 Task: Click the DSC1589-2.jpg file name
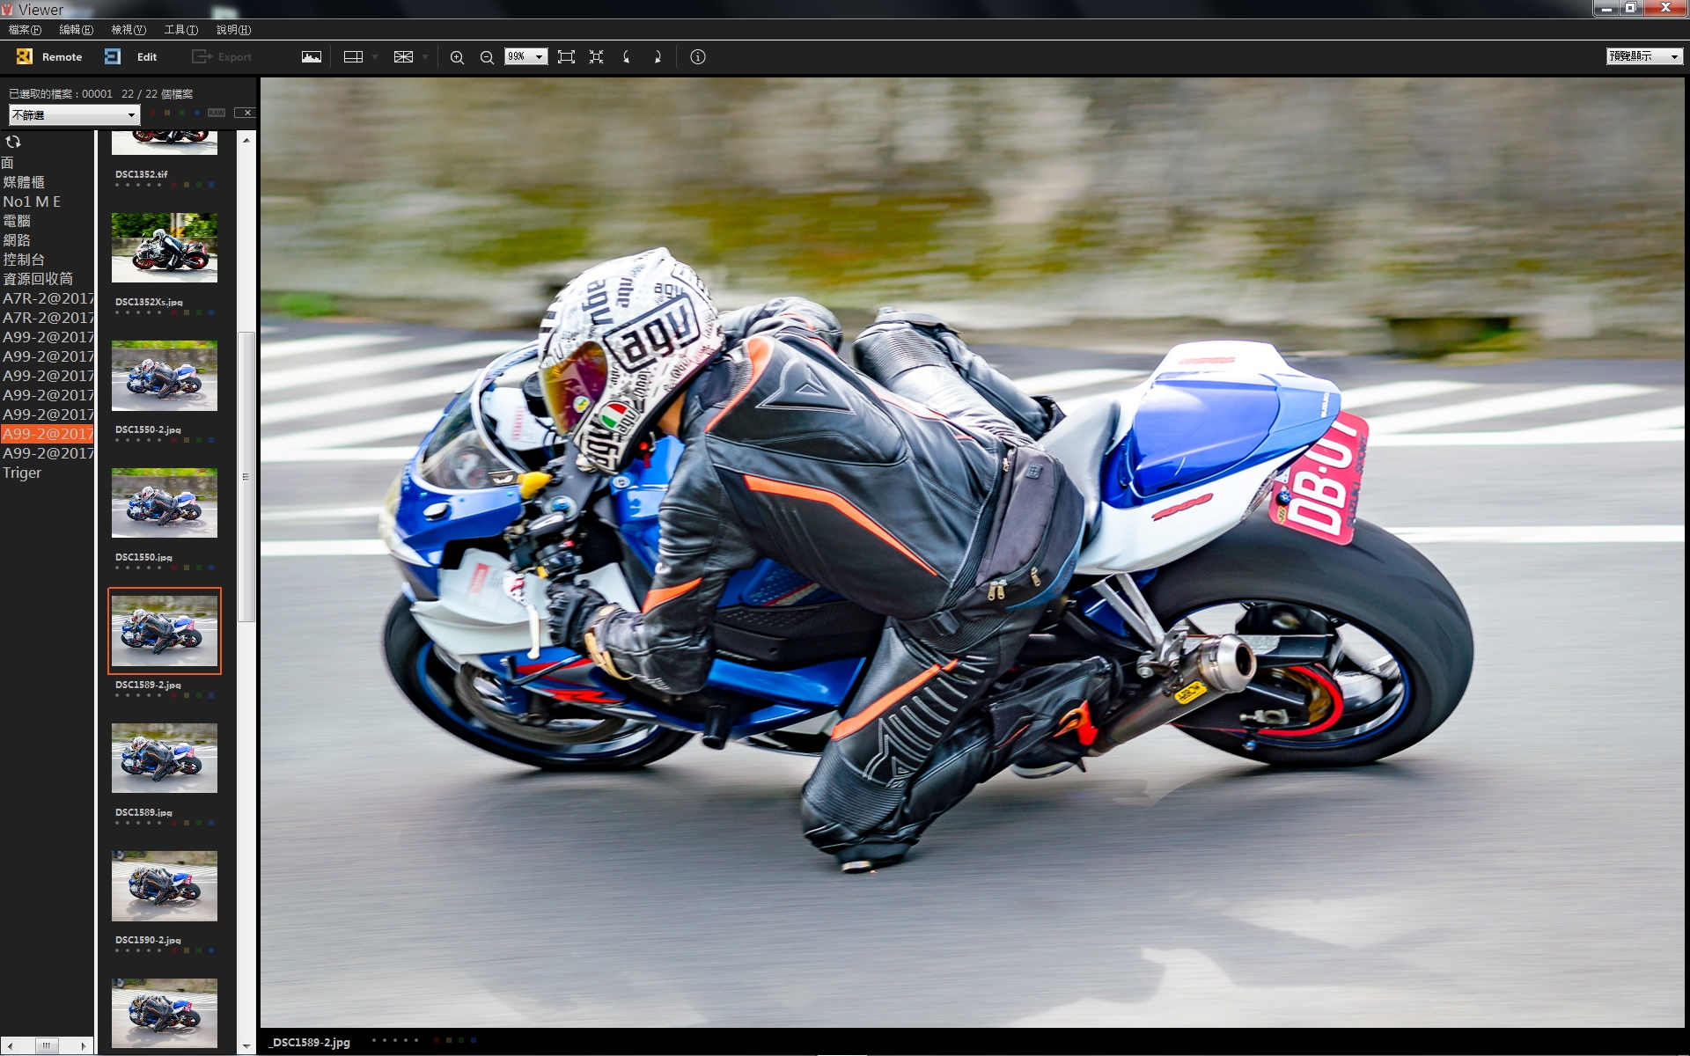pyautogui.click(x=148, y=685)
